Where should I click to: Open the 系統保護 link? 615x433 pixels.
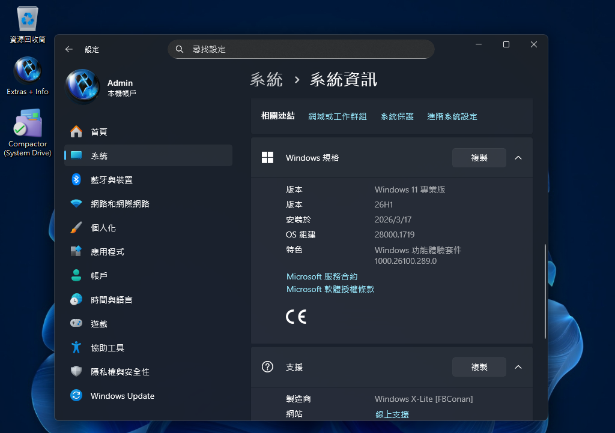click(x=397, y=116)
